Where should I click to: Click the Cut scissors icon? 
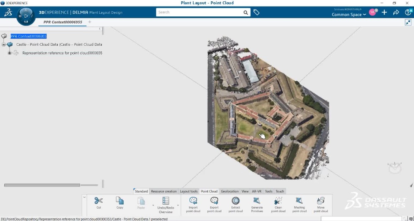pos(98,201)
